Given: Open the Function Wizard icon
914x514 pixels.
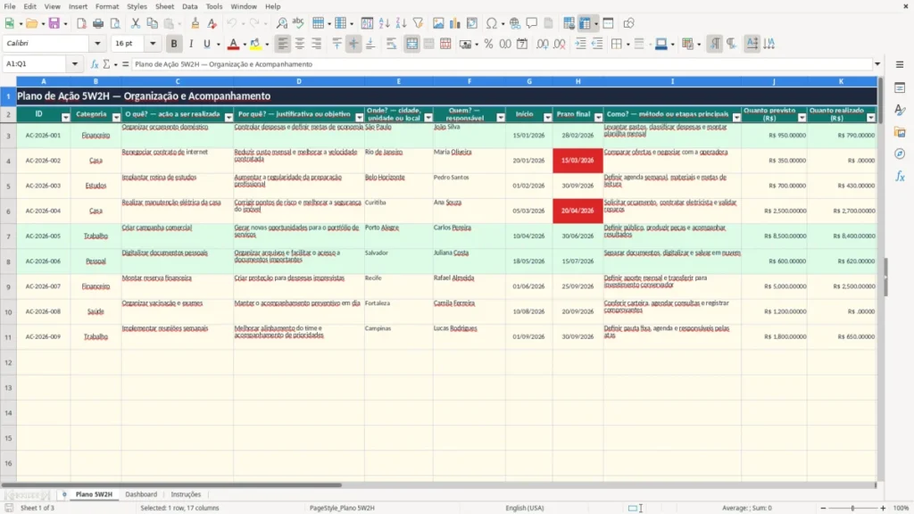Looking at the screenshot, I should point(95,64).
